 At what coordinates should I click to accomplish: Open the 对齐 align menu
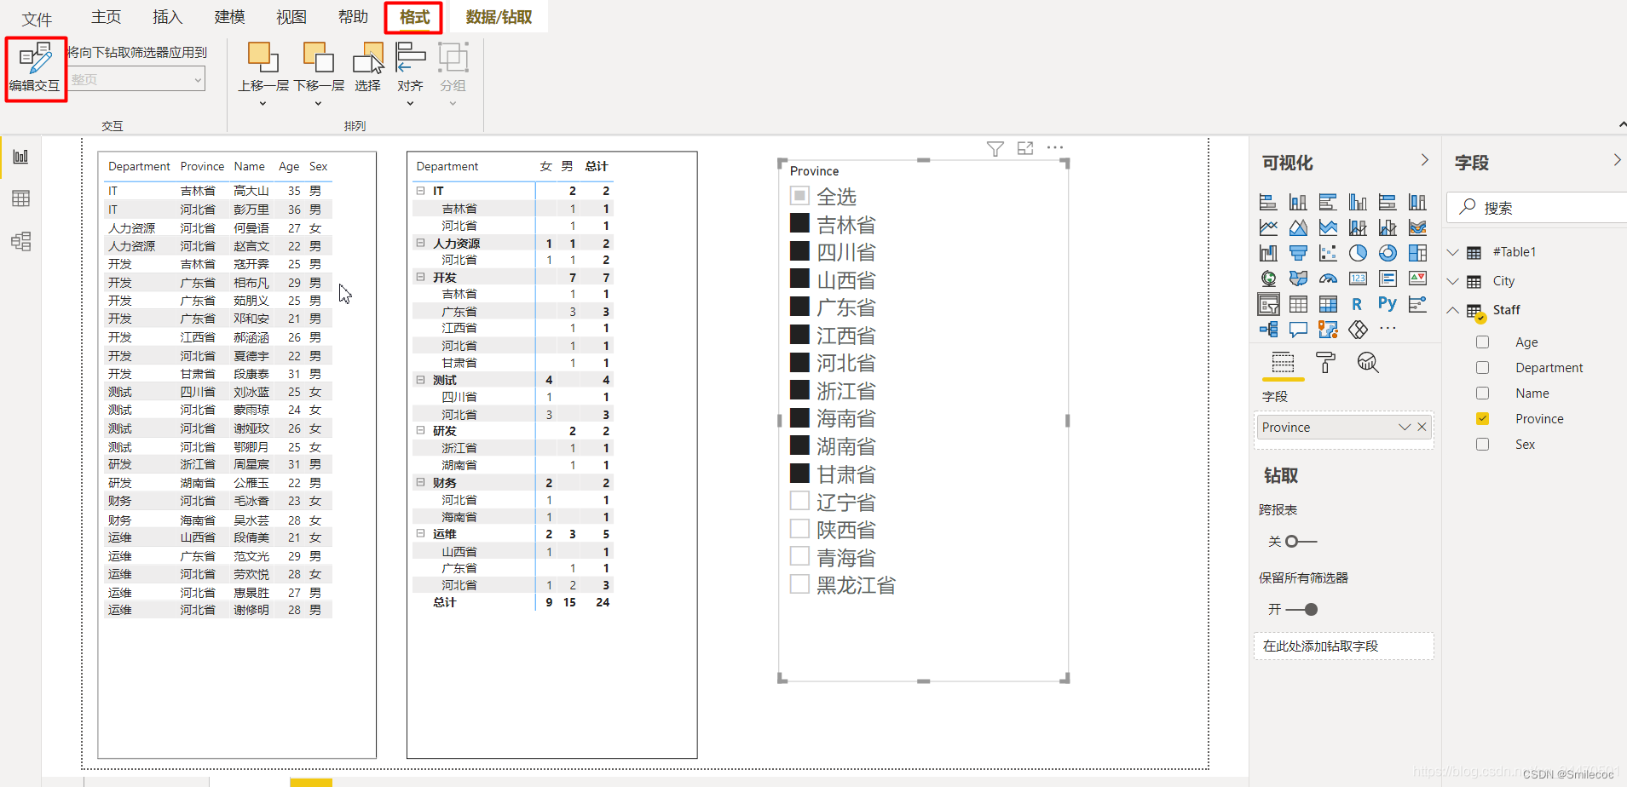pos(410,74)
